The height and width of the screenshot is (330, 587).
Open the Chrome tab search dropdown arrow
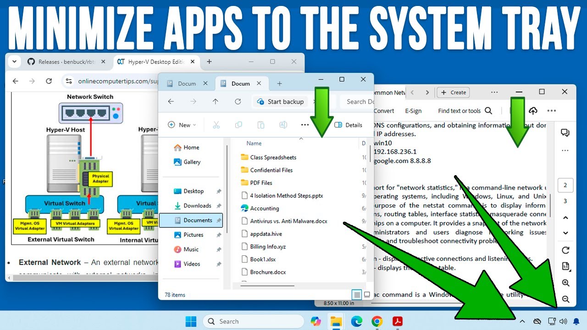[x=14, y=61]
